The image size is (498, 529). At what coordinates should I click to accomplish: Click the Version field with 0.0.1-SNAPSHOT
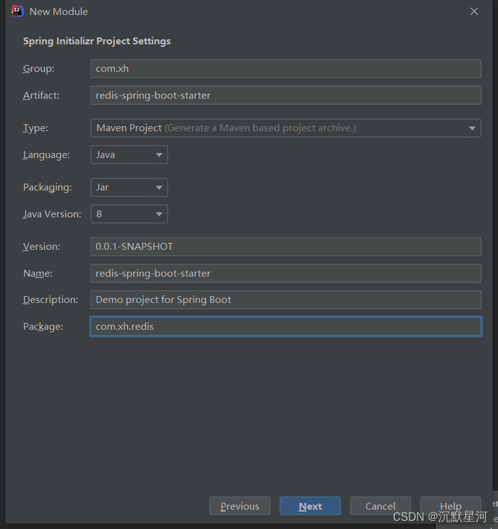click(286, 246)
